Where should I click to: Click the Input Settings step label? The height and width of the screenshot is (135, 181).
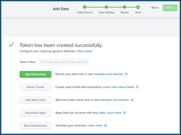click(106, 12)
